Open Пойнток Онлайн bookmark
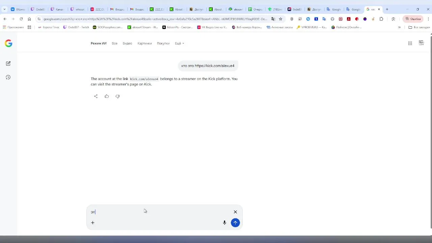 coord(347,27)
